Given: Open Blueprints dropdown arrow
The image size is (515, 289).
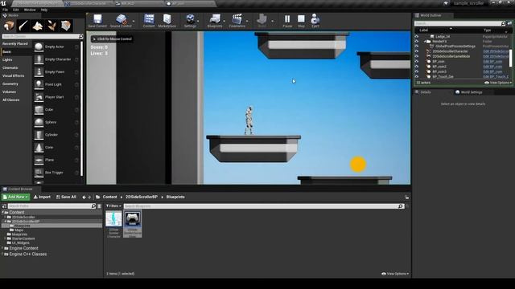Looking at the screenshot, I should (225, 21).
